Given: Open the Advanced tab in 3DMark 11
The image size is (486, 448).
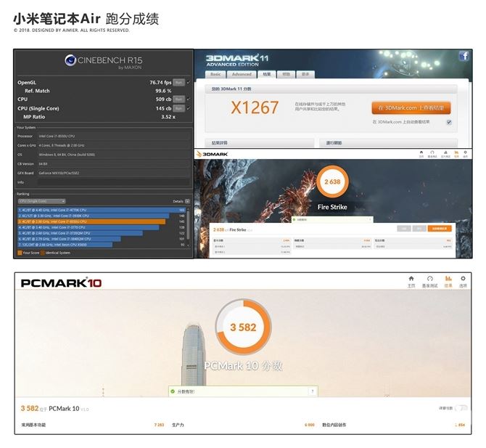Looking at the screenshot, I should pos(242,75).
